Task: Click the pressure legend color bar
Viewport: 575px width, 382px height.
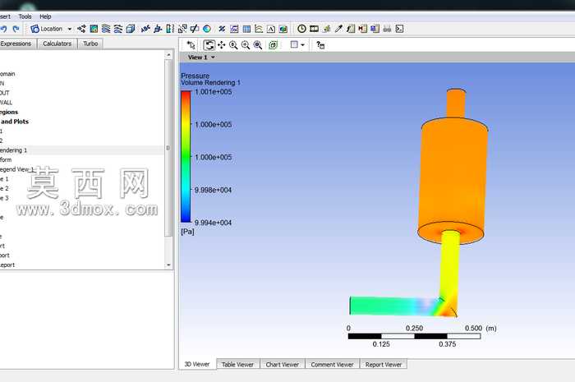Action: pyautogui.click(x=186, y=157)
